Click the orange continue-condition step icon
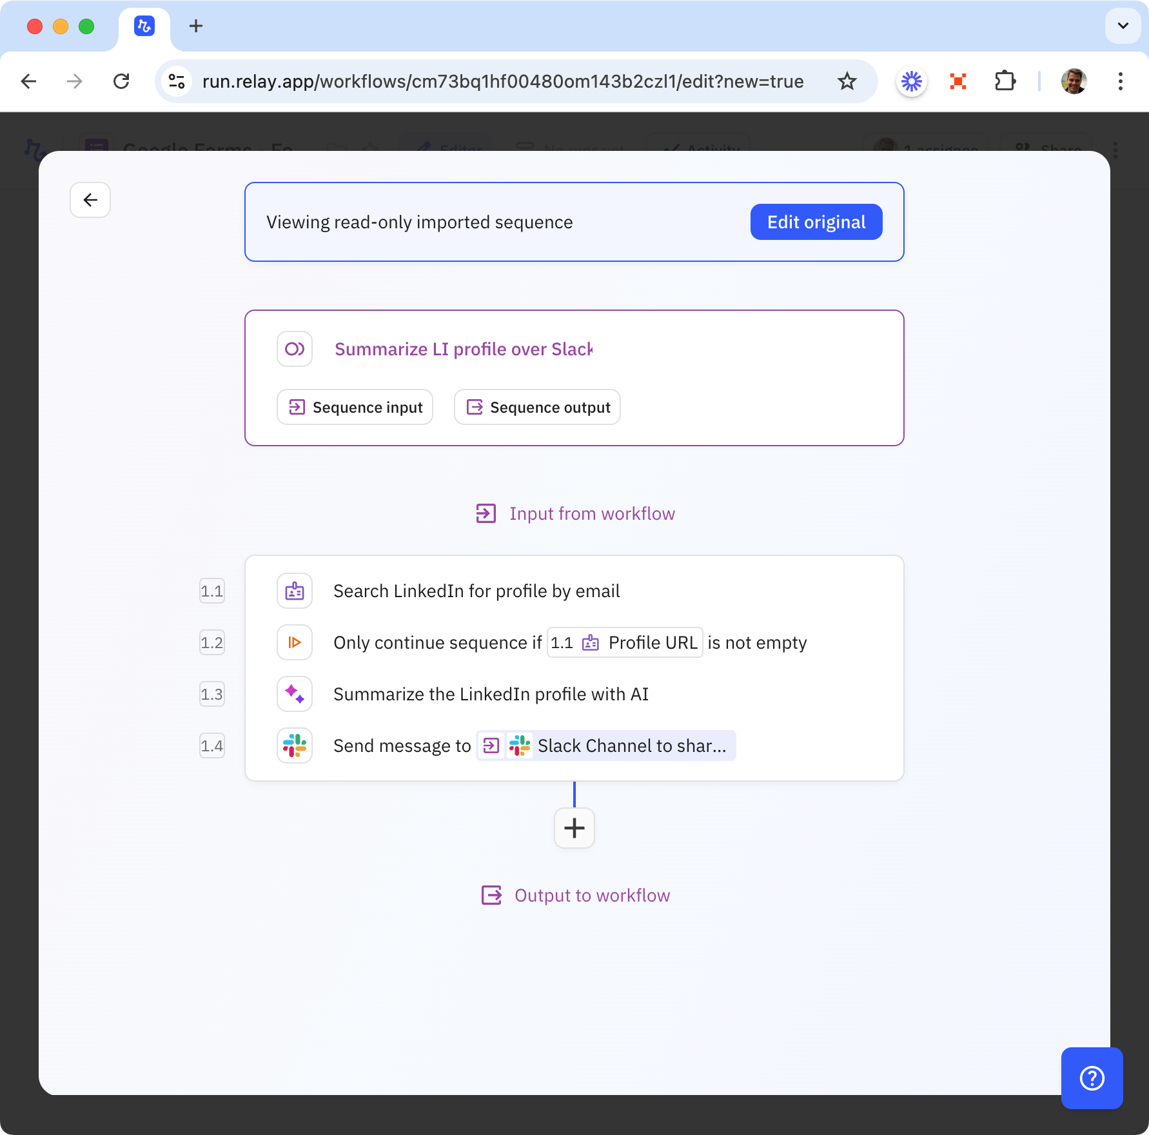1149x1135 pixels. (295, 642)
